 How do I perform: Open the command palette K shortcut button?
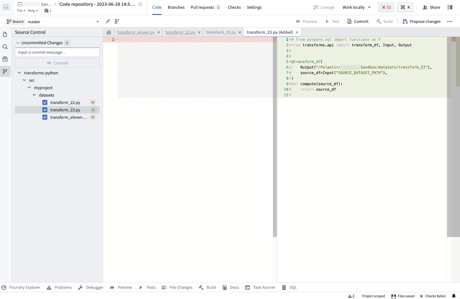[405, 7]
